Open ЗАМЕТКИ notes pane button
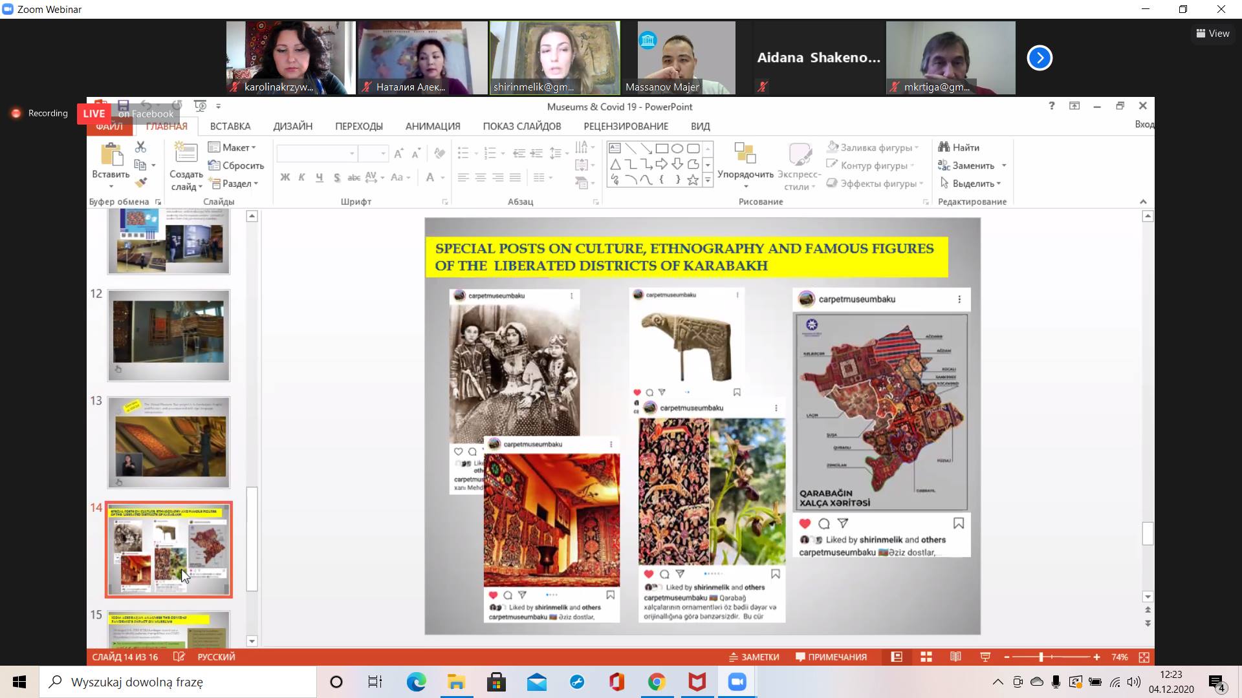The height and width of the screenshot is (698, 1242). click(754, 657)
